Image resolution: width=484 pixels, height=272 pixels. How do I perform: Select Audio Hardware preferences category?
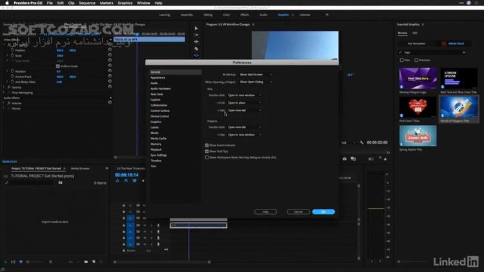(x=161, y=88)
